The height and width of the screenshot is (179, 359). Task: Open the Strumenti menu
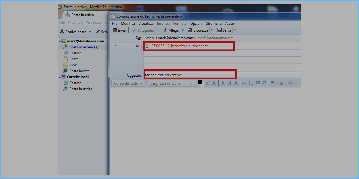(x=214, y=24)
